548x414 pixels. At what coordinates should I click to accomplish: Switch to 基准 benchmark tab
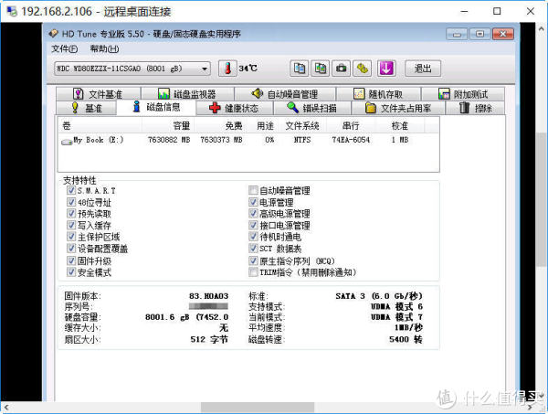click(x=86, y=108)
